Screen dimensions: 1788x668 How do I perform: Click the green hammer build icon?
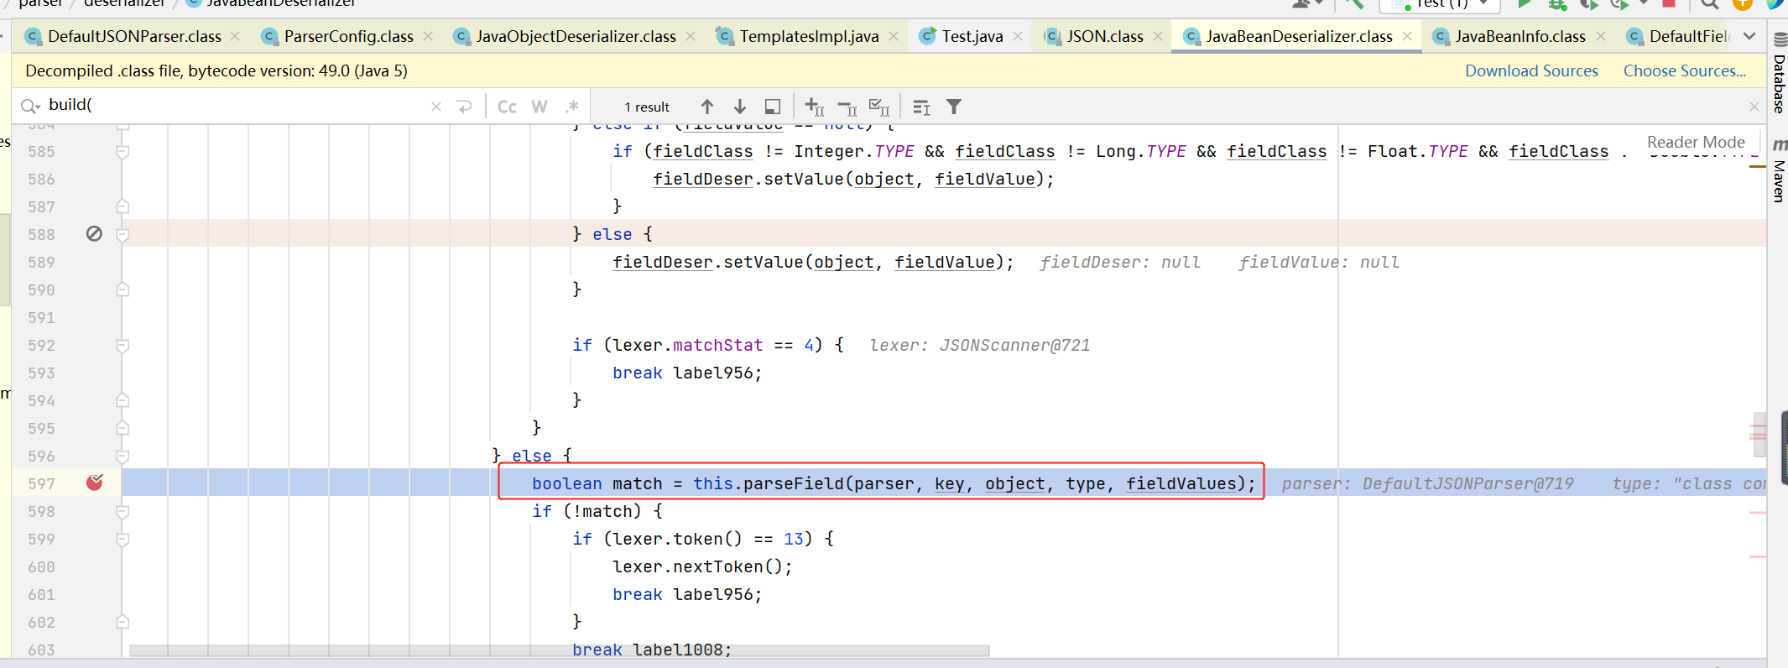[x=1353, y=4]
